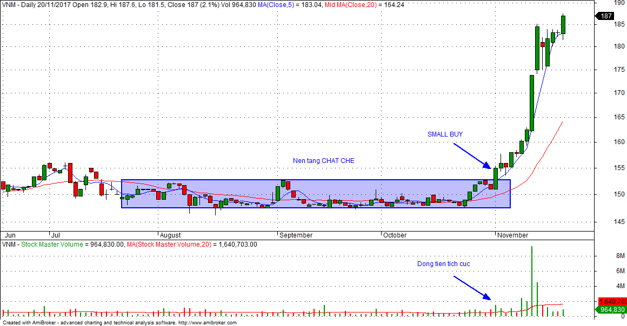Click the 'Nen tang CHAT CHE' text label
The width and height of the screenshot is (627, 326).
323,161
